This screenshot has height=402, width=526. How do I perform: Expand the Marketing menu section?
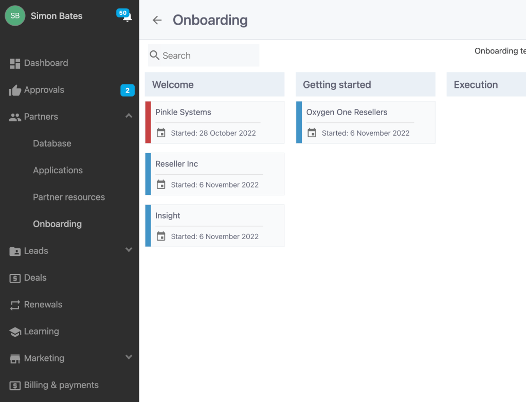(x=129, y=357)
